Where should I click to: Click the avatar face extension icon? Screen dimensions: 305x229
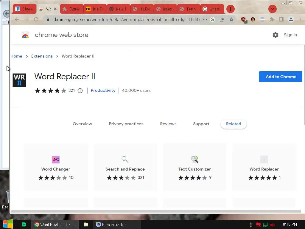pos(253,19)
